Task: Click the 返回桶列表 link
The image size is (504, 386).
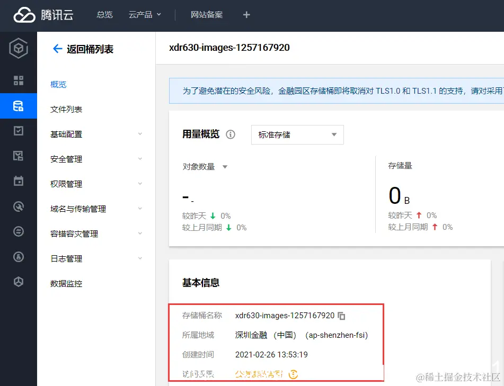Action: 90,49
